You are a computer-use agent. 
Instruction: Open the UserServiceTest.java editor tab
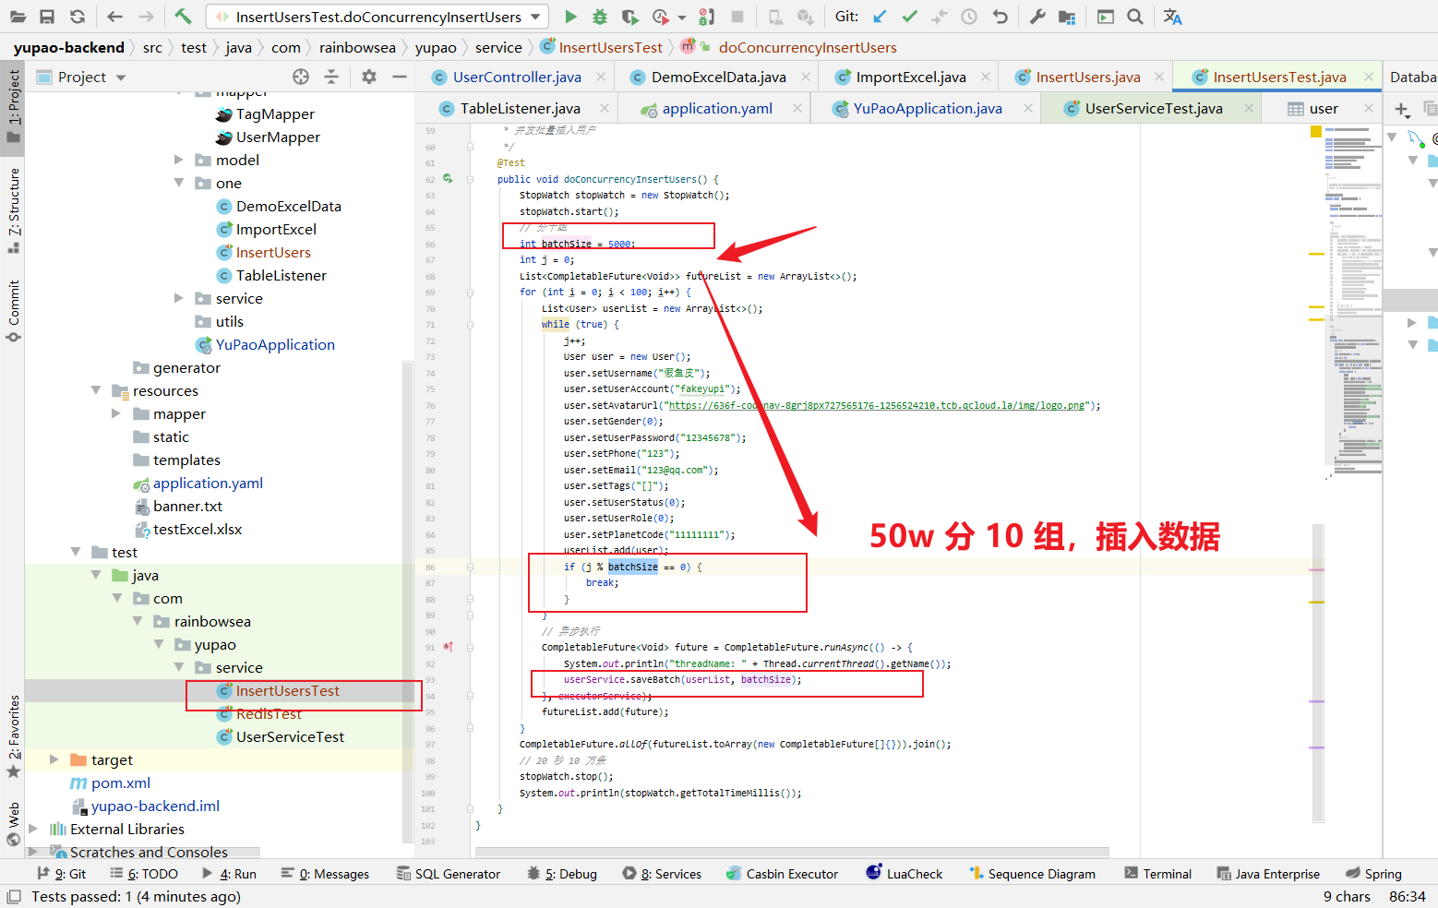point(1154,109)
